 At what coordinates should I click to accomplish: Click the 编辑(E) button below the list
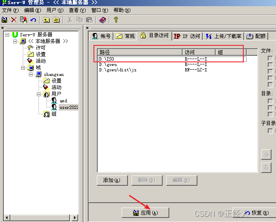point(182,180)
